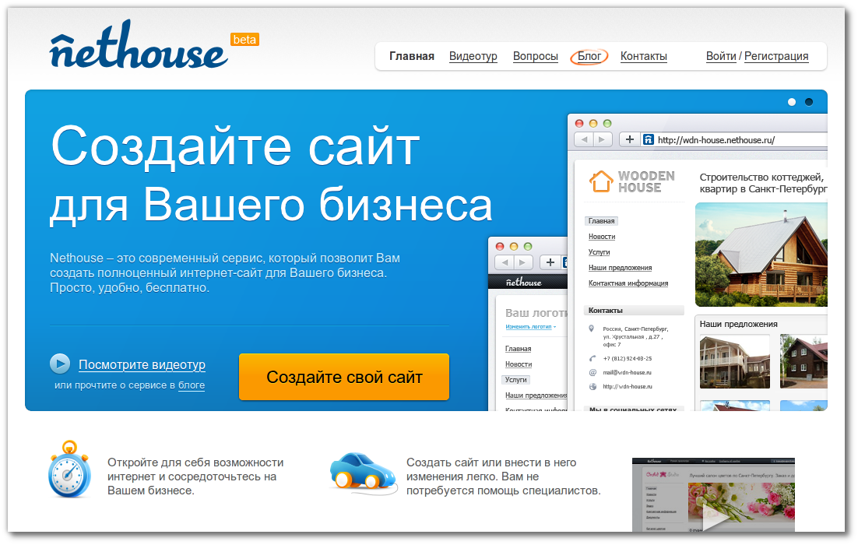
Task: Click the large wooden cottage photo
Action: (761, 255)
